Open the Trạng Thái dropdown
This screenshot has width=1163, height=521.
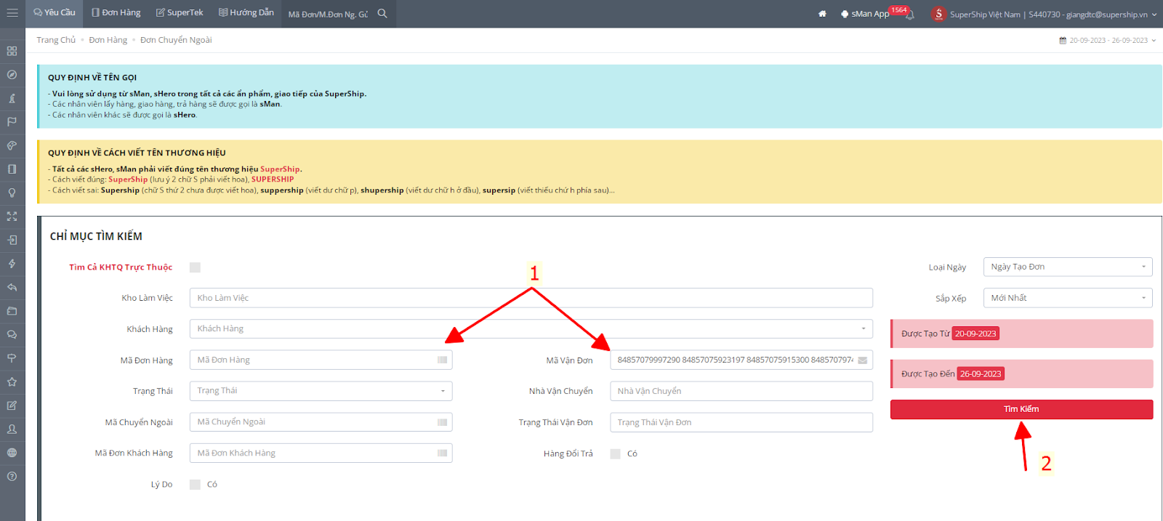point(321,391)
